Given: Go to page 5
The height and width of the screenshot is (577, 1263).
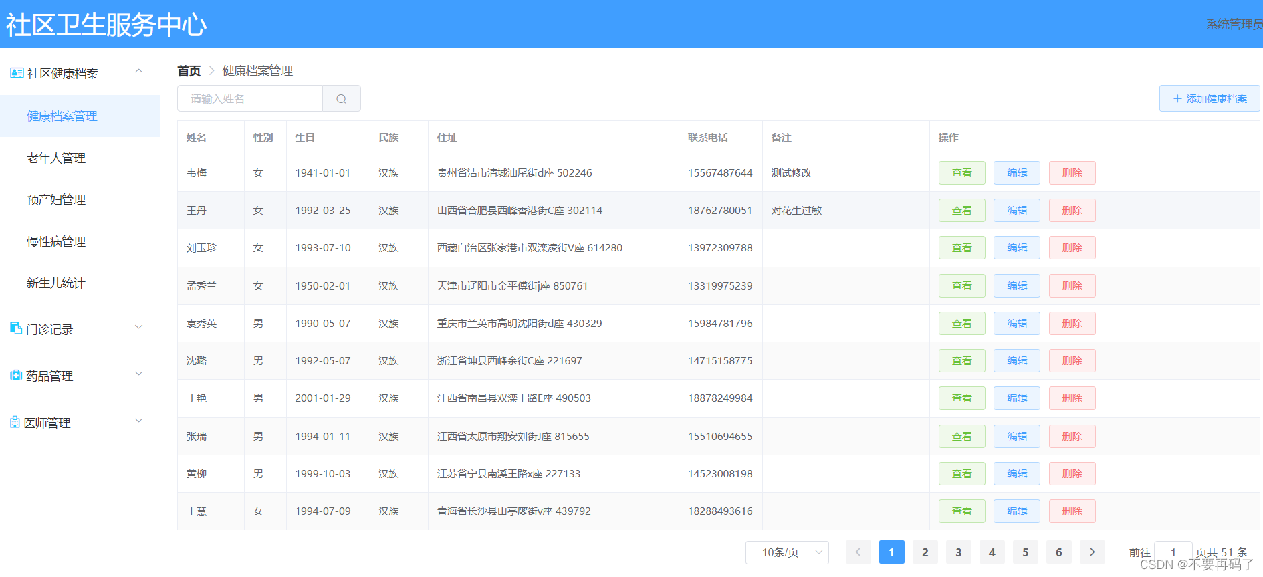Looking at the screenshot, I should coord(1026,552).
